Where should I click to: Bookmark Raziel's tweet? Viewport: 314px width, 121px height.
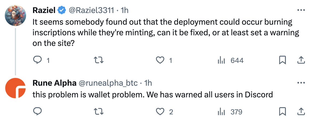[x=282, y=61]
